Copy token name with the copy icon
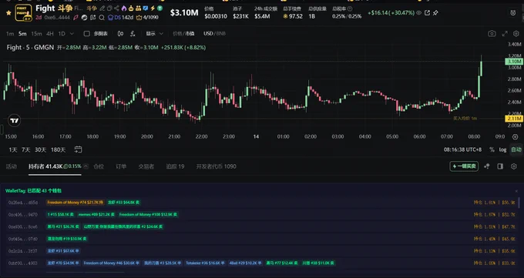The image size is (524, 278). point(109,8)
